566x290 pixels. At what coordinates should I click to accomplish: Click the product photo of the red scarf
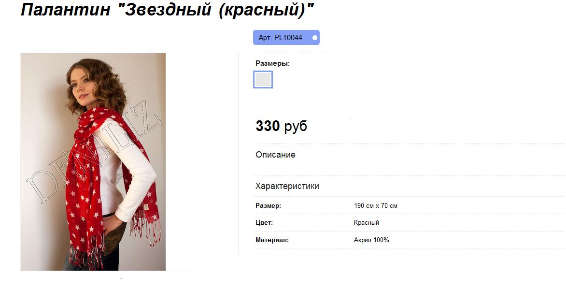(93, 162)
